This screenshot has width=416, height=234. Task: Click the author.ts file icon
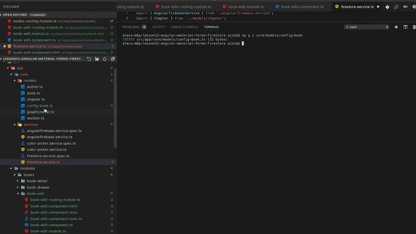[x=23, y=86]
